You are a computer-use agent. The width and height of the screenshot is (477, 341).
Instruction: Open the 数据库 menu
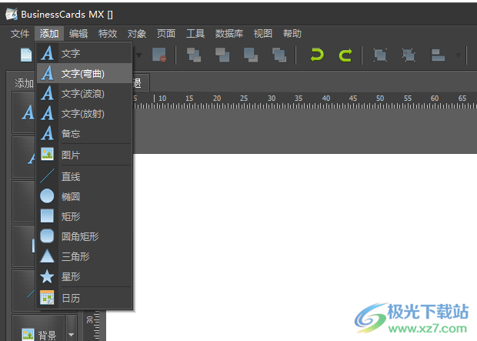(229, 34)
